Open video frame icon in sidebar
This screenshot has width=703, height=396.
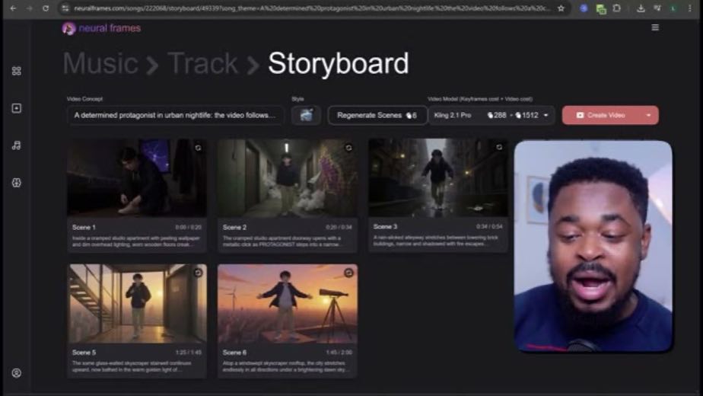[17, 108]
